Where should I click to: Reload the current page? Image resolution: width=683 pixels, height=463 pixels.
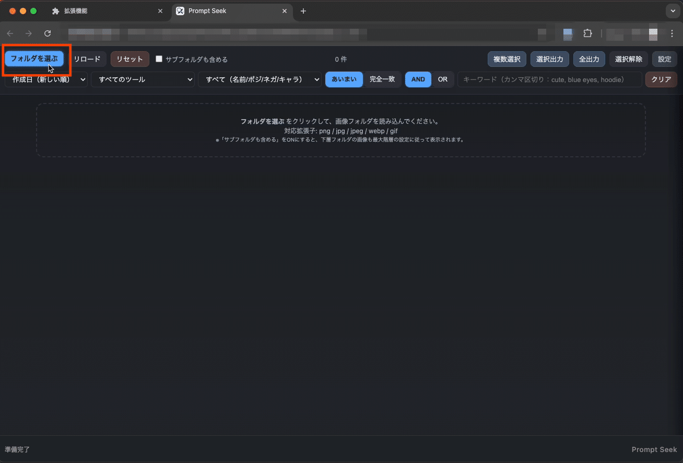coord(48,33)
